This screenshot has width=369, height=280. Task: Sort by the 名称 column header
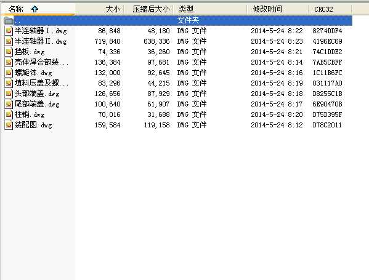point(38,9)
